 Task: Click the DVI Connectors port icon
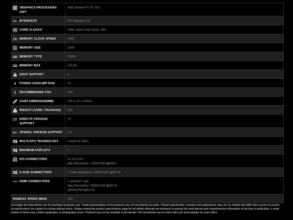click(x=15, y=159)
